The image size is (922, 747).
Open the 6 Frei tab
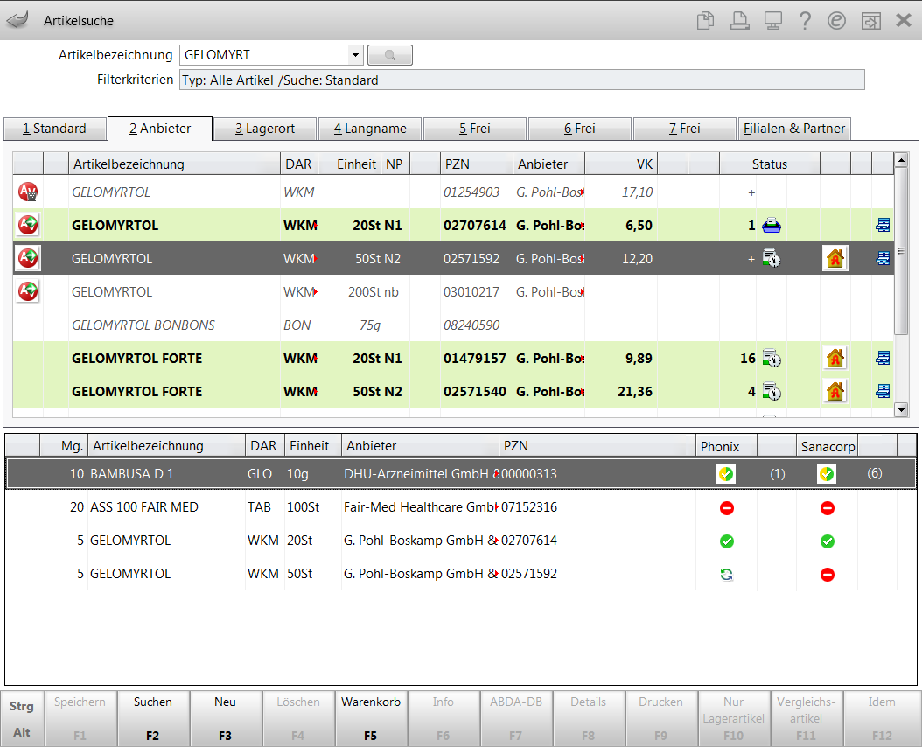580,129
